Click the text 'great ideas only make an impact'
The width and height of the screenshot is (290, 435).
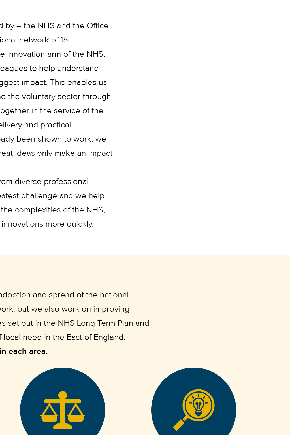coord(56,153)
